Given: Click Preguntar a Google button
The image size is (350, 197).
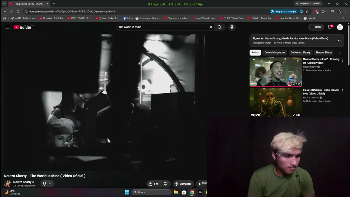Looking at the screenshot, I should point(283,11).
